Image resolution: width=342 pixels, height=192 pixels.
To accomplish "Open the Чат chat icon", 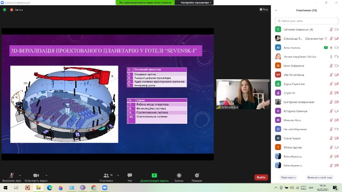I will coord(130,175).
